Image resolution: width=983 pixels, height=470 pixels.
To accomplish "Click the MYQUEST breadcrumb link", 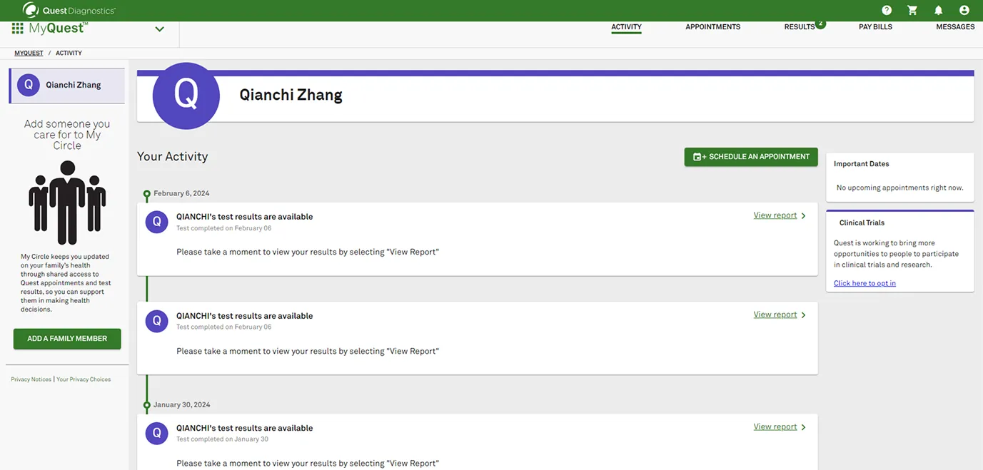I will tap(29, 53).
